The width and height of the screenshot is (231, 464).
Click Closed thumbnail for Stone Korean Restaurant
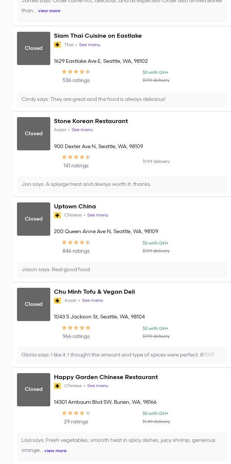pyautogui.click(x=34, y=134)
